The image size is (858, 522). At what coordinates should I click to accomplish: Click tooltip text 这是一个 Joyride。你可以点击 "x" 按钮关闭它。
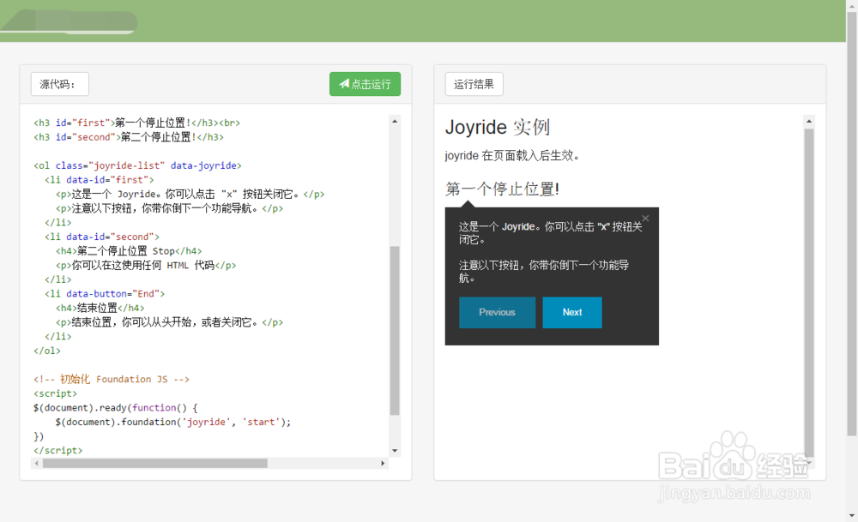(550, 233)
